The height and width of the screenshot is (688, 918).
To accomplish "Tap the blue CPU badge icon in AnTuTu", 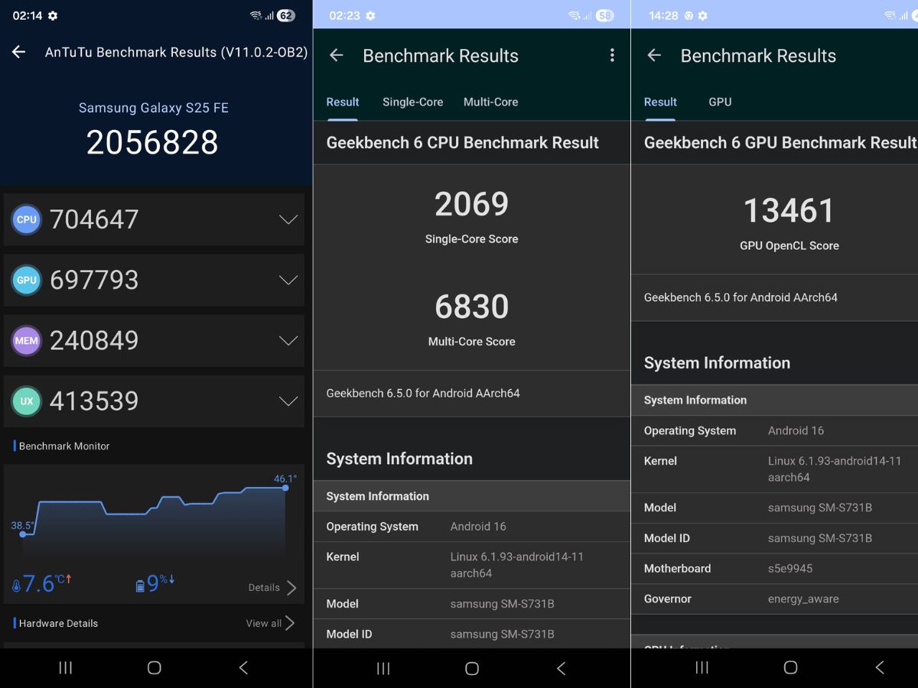I will click(27, 219).
